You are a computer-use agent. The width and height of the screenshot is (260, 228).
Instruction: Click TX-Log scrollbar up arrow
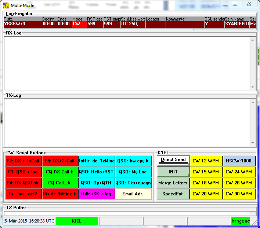[253, 102]
